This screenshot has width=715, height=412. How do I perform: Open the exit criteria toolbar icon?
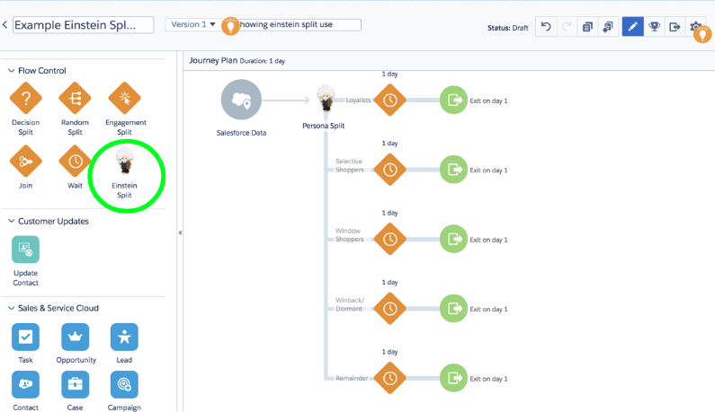click(x=675, y=27)
